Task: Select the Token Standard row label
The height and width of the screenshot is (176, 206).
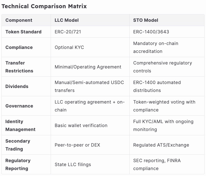Action: (23, 32)
